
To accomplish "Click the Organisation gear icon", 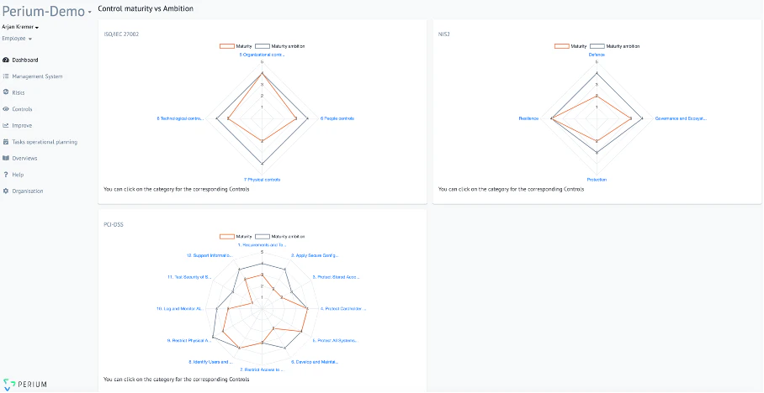I will (6, 191).
